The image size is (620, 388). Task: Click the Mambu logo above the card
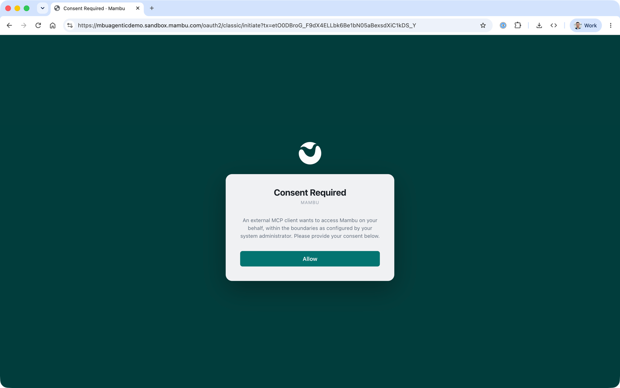pos(310,153)
